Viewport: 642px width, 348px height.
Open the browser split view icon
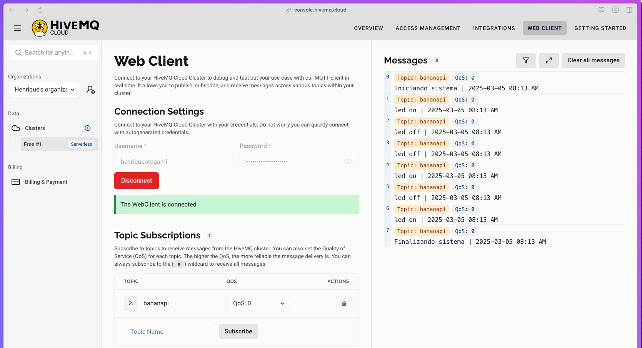(x=629, y=10)
